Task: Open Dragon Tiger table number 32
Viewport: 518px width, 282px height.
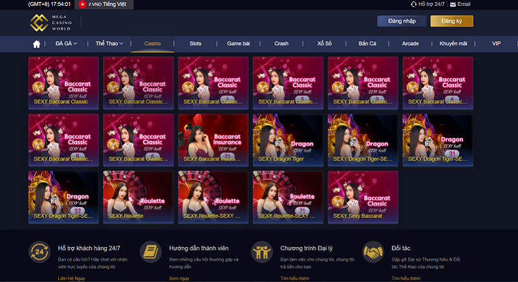Action: [63, 197]
